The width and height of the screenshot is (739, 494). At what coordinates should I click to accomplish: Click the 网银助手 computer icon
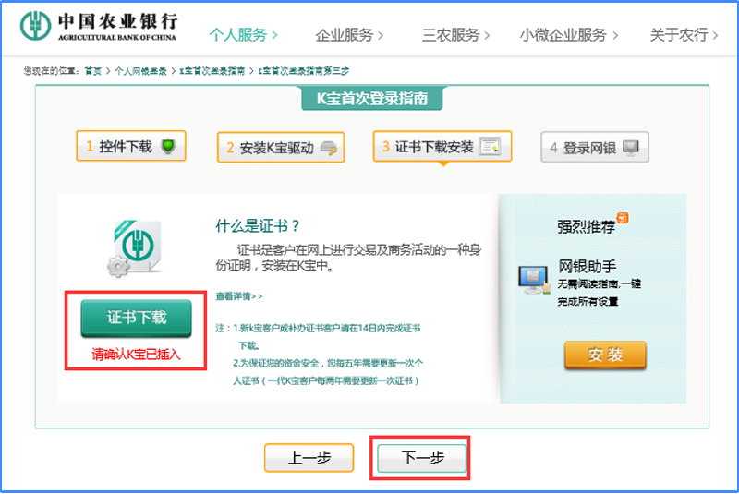pyautogui.click(x=533, y=277)
